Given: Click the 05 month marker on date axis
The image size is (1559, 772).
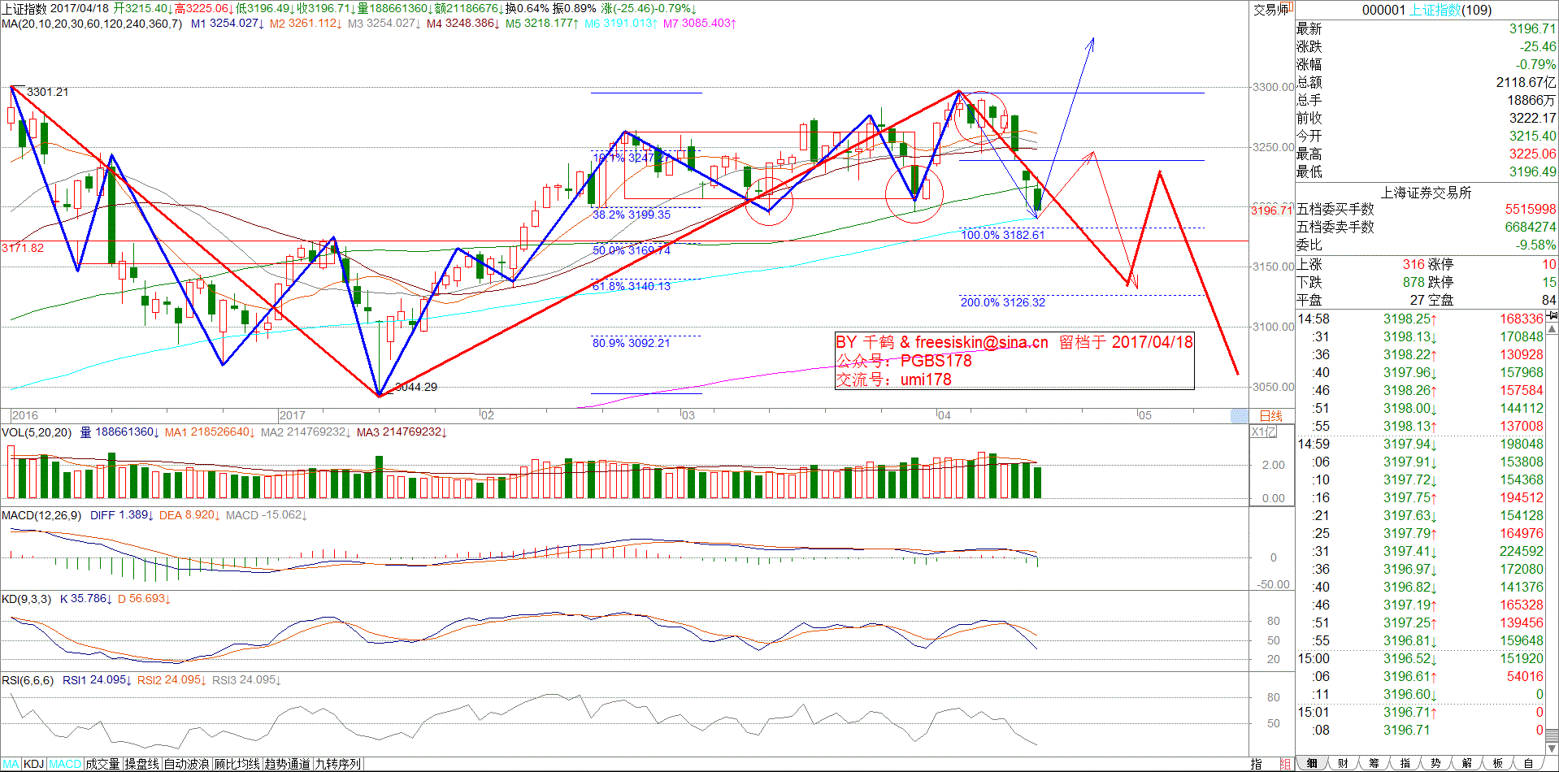Looking at the screenshot, I should tap(1144, 415).
